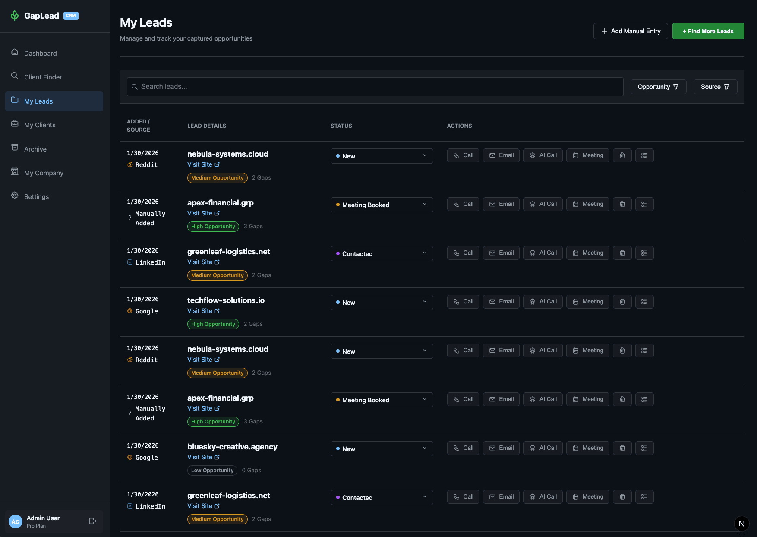
Task: Visit Site link for techflow-solutions.io
Action: tap(201, 311)
